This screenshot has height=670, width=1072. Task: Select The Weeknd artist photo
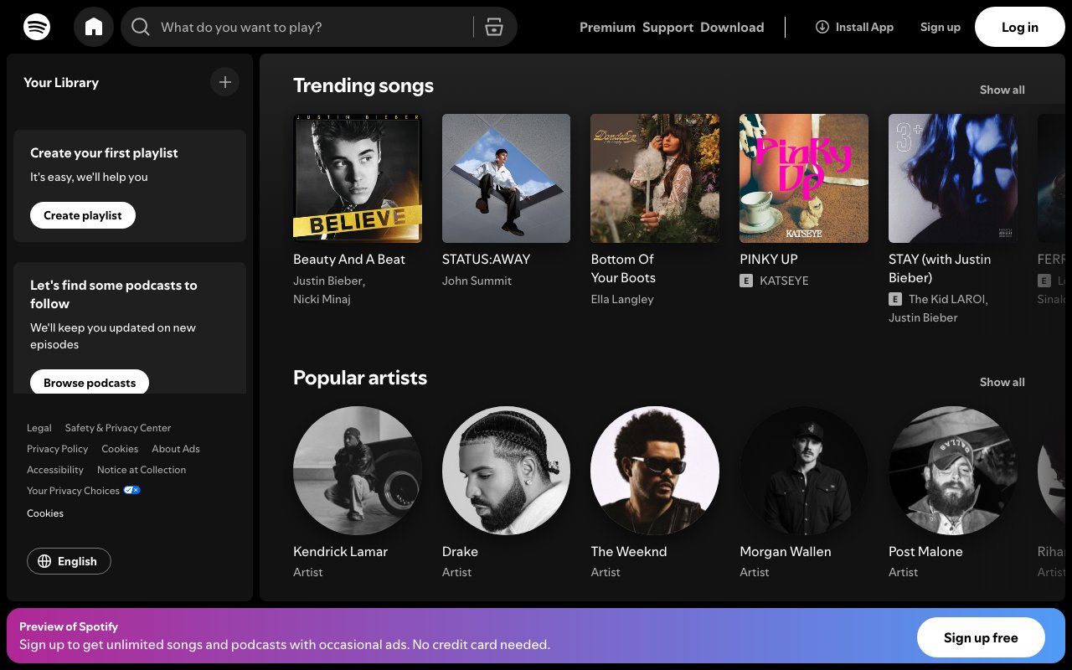click(654, 471)
